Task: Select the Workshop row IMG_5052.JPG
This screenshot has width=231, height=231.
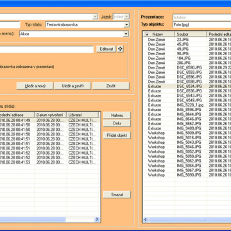Action: pyautogui.click(x=187, y=151)
